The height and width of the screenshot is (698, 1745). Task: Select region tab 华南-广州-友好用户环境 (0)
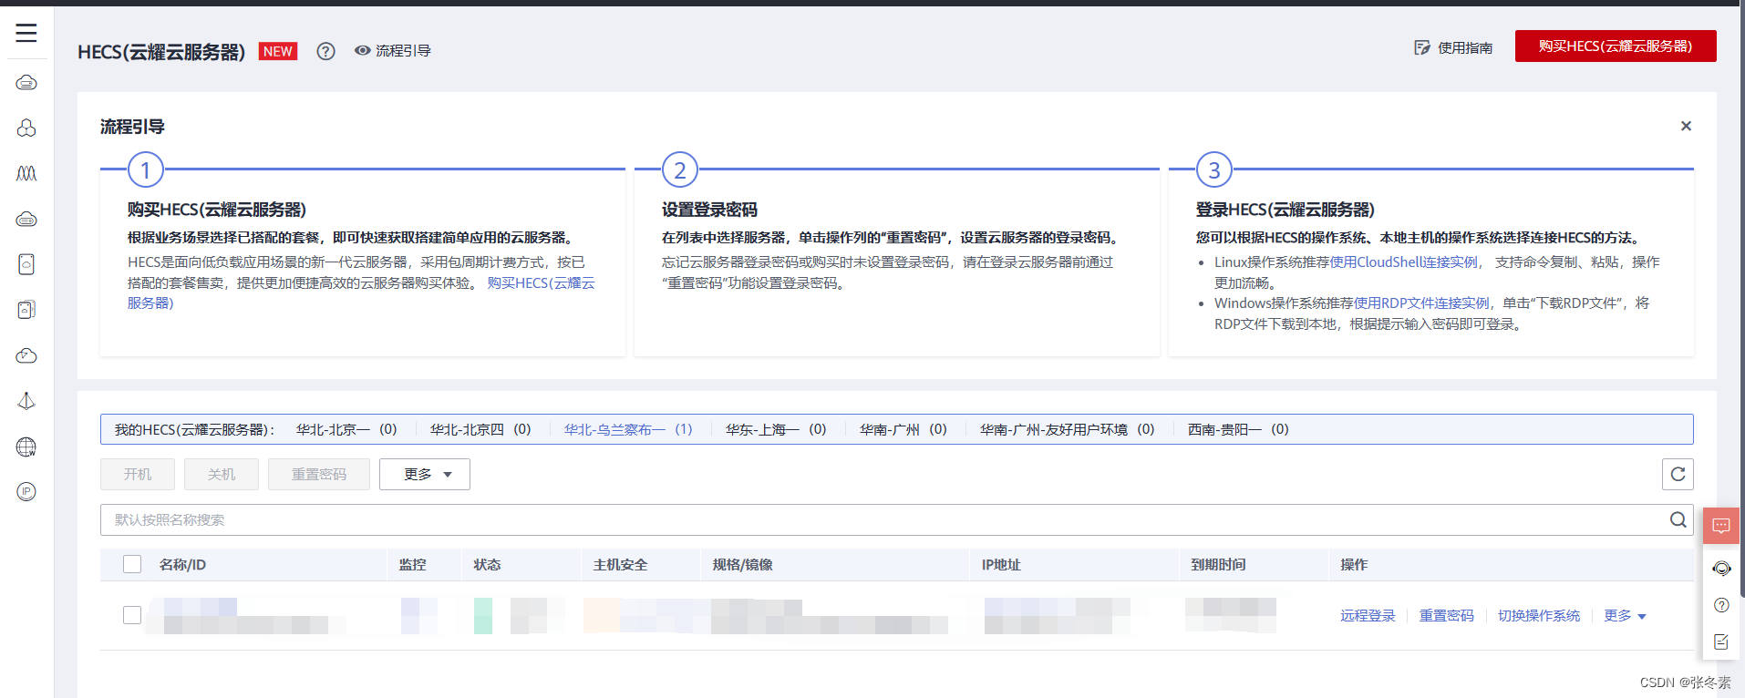click(x=1068, y=429)
